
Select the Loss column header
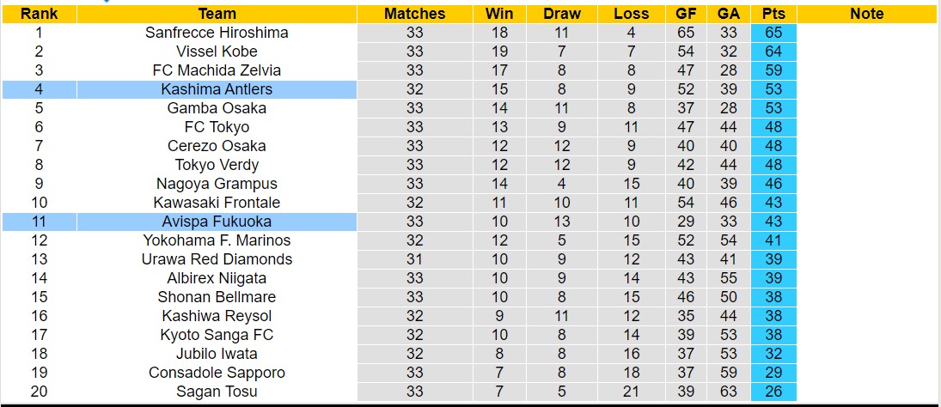point(632,14)
